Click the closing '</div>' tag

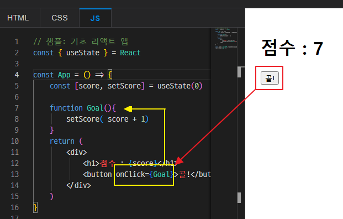(x=78, y=185)
